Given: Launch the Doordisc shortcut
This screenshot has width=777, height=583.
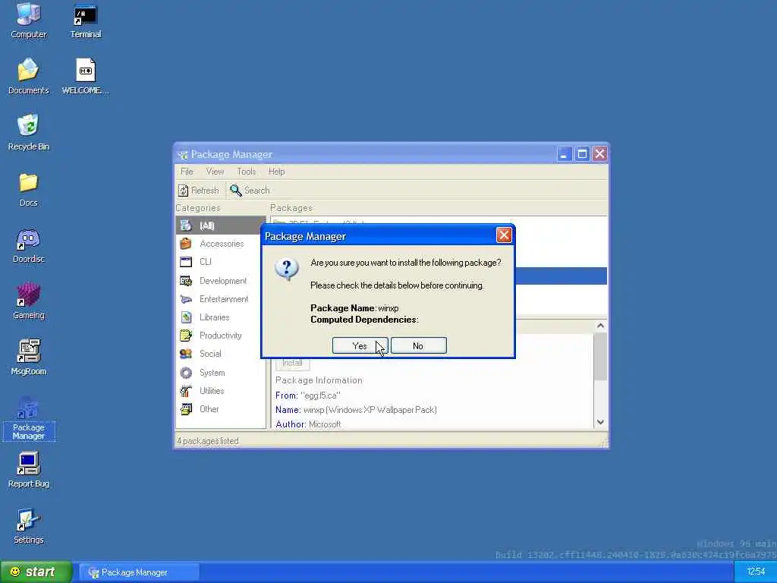Looking at the screenshot, I should pos(28,245).
